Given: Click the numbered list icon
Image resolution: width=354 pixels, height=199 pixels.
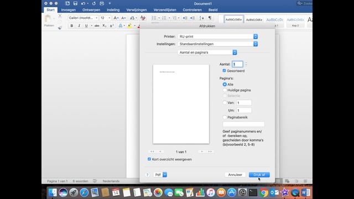Looking at the screenshot, I should point(164,18).
